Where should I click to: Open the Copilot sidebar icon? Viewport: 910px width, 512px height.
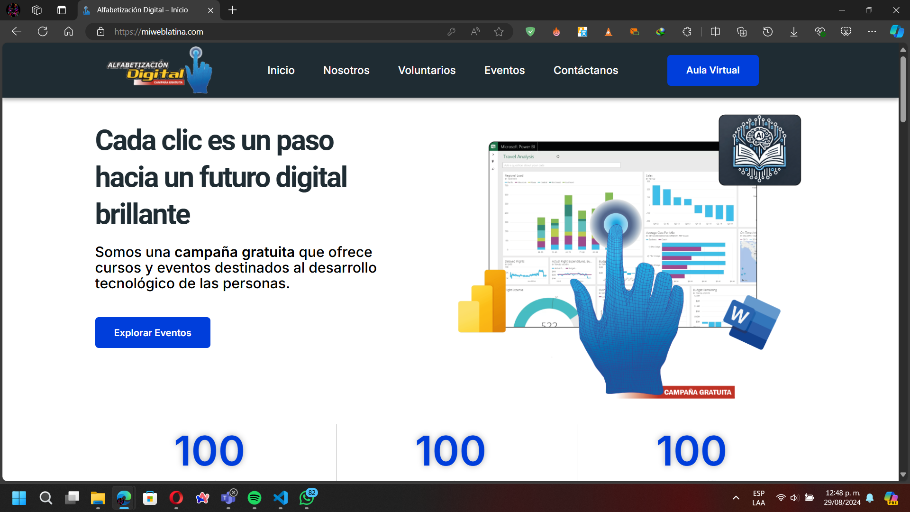(x=897, y=32)
